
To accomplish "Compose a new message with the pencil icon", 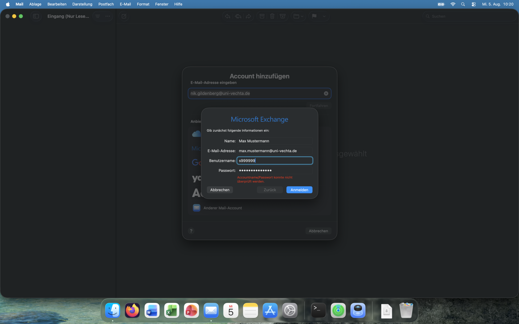I will coord(124,16).
